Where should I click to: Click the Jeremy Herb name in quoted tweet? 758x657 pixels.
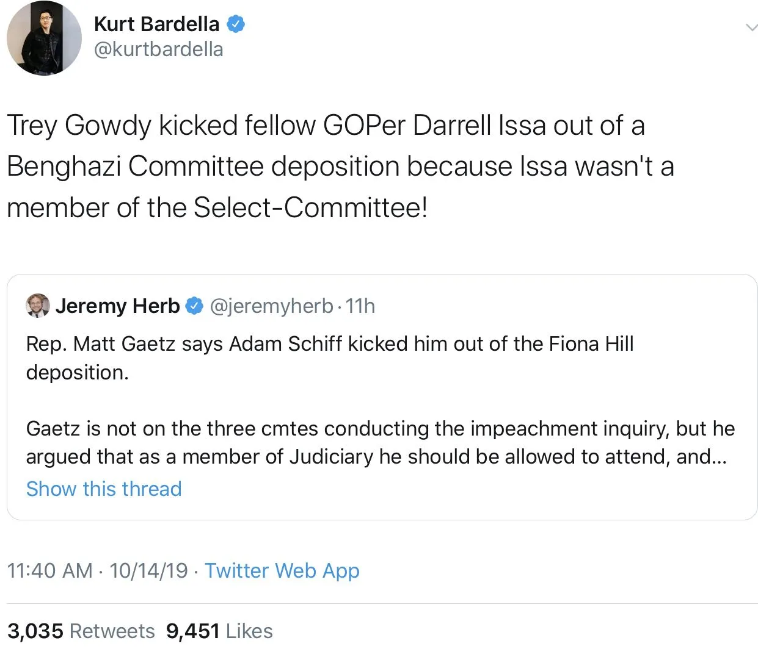[117, 306]
